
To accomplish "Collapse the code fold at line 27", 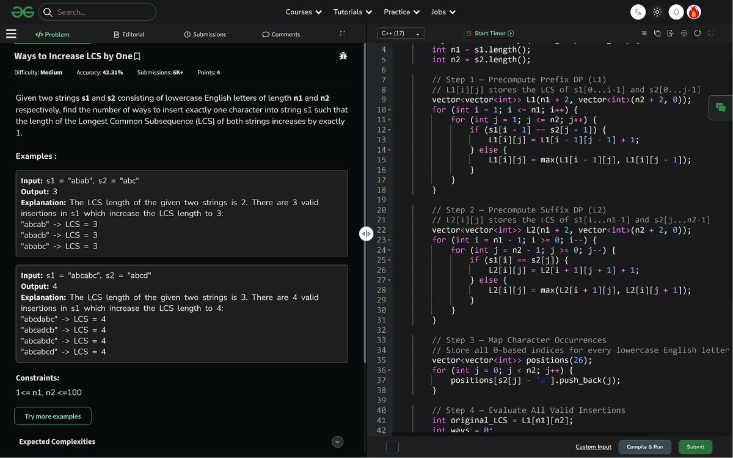I will [389, 280].
